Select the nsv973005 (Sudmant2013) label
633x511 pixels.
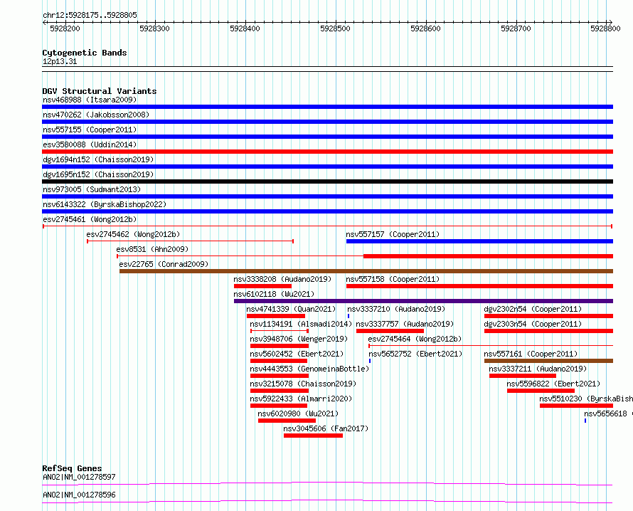[x=92, y=189]
